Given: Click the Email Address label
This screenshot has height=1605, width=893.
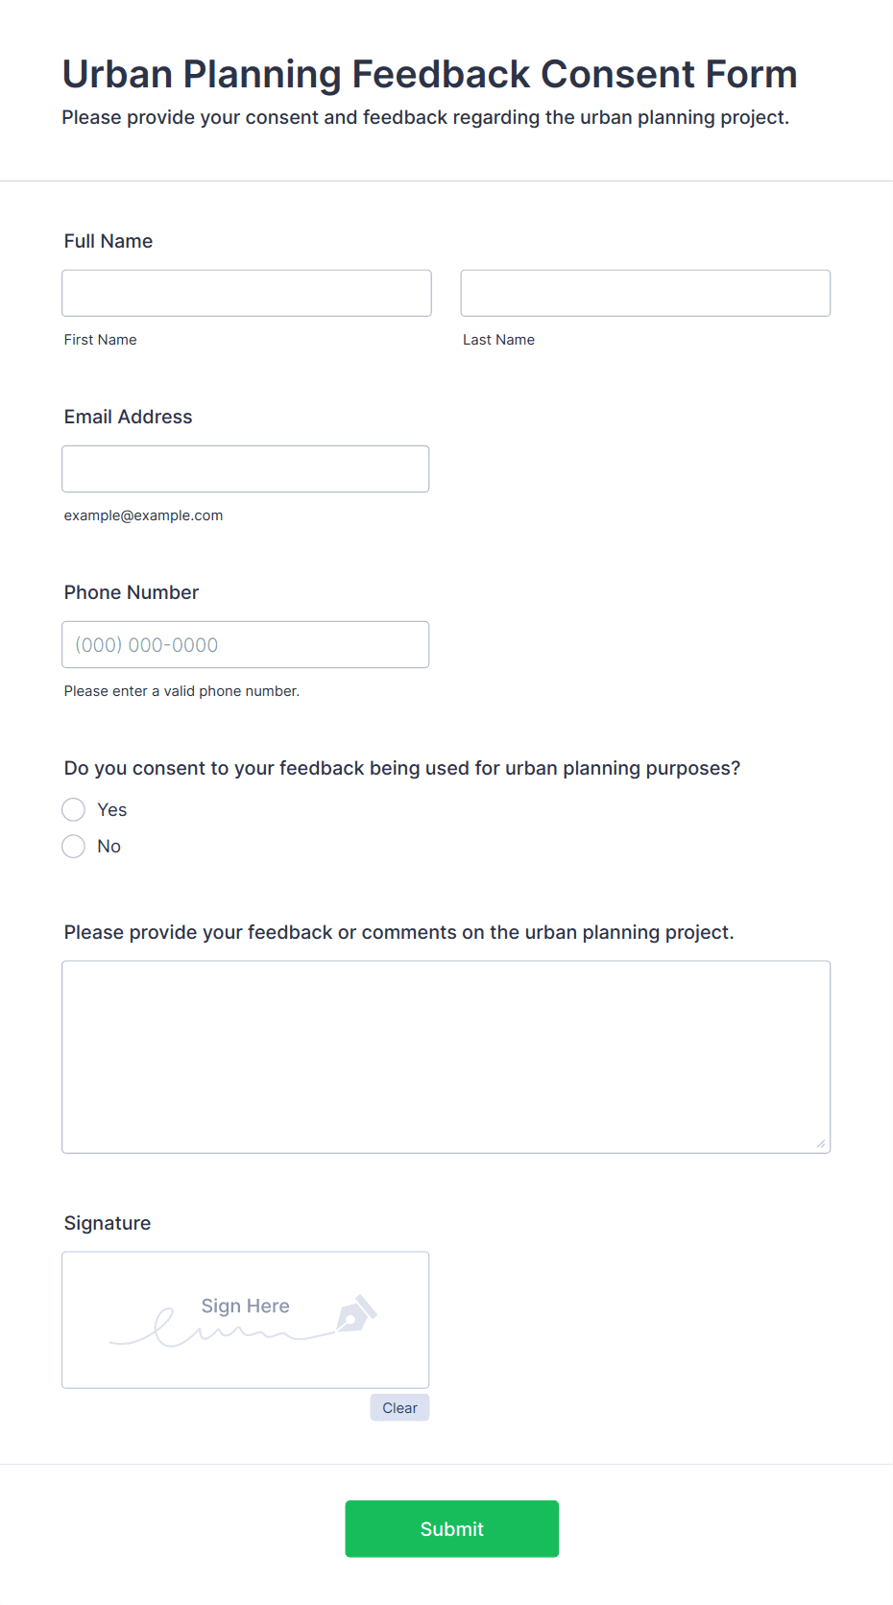Looking at the screenshot, I should point(129,417).
